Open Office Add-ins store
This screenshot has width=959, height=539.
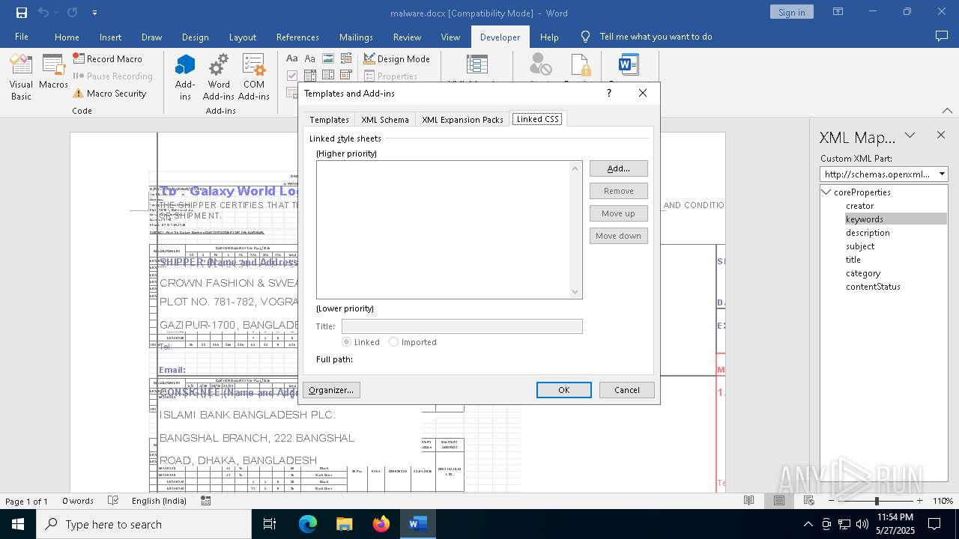[x=185, y=77]
